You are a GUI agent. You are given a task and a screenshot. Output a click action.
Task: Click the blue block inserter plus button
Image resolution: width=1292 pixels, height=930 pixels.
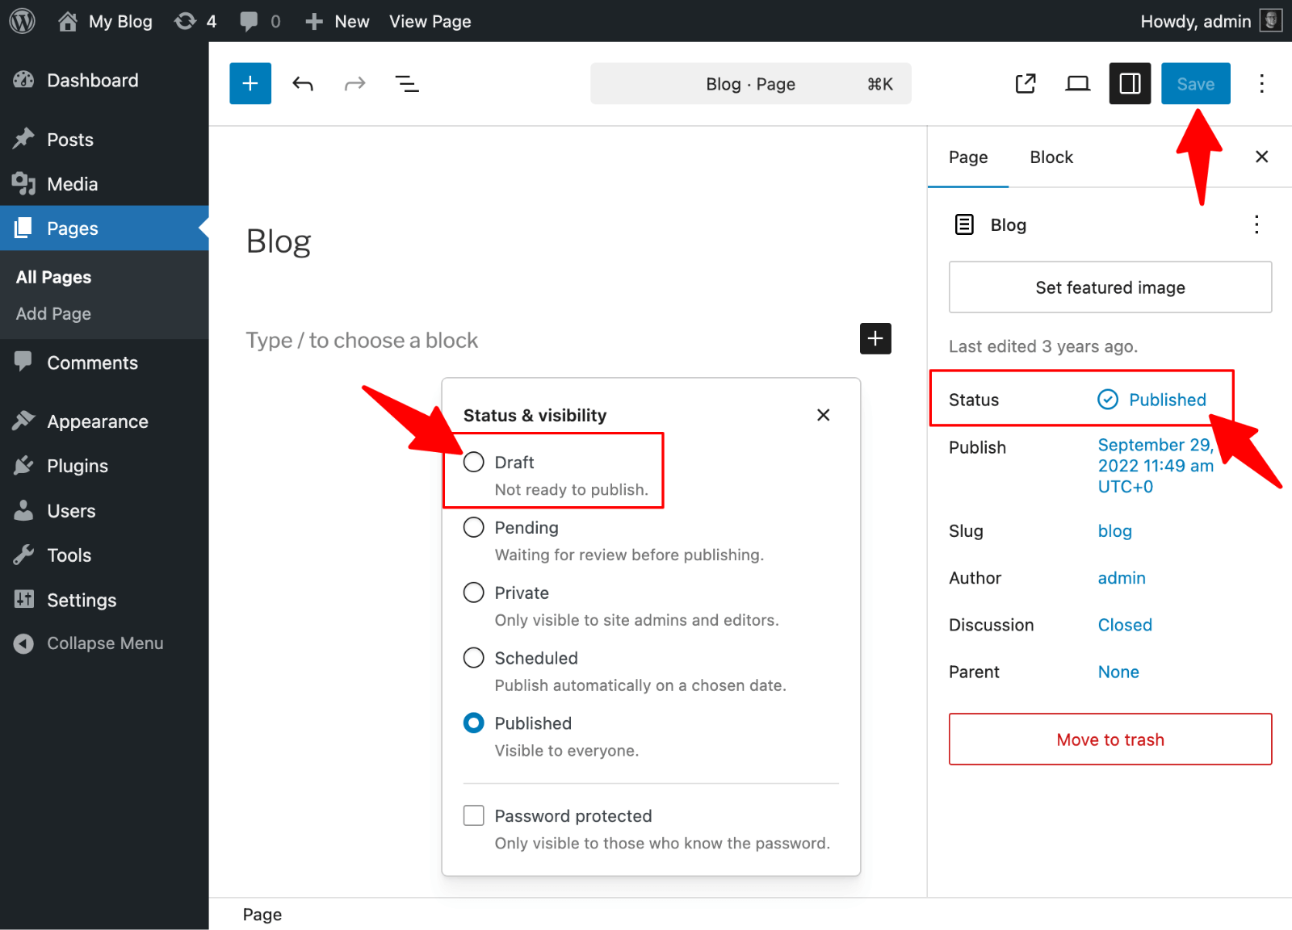250,84
